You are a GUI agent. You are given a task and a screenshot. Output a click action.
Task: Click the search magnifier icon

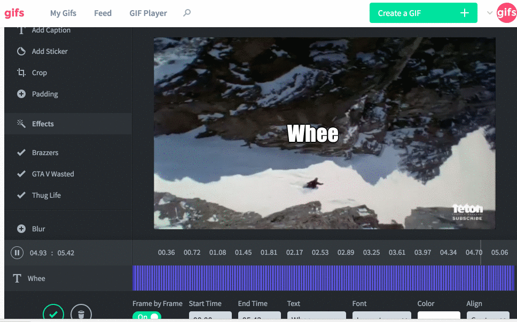click(x=187, y=13)
